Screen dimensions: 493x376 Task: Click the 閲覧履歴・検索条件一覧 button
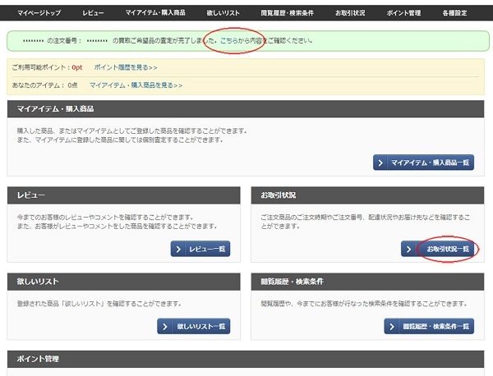click(429, 327)
